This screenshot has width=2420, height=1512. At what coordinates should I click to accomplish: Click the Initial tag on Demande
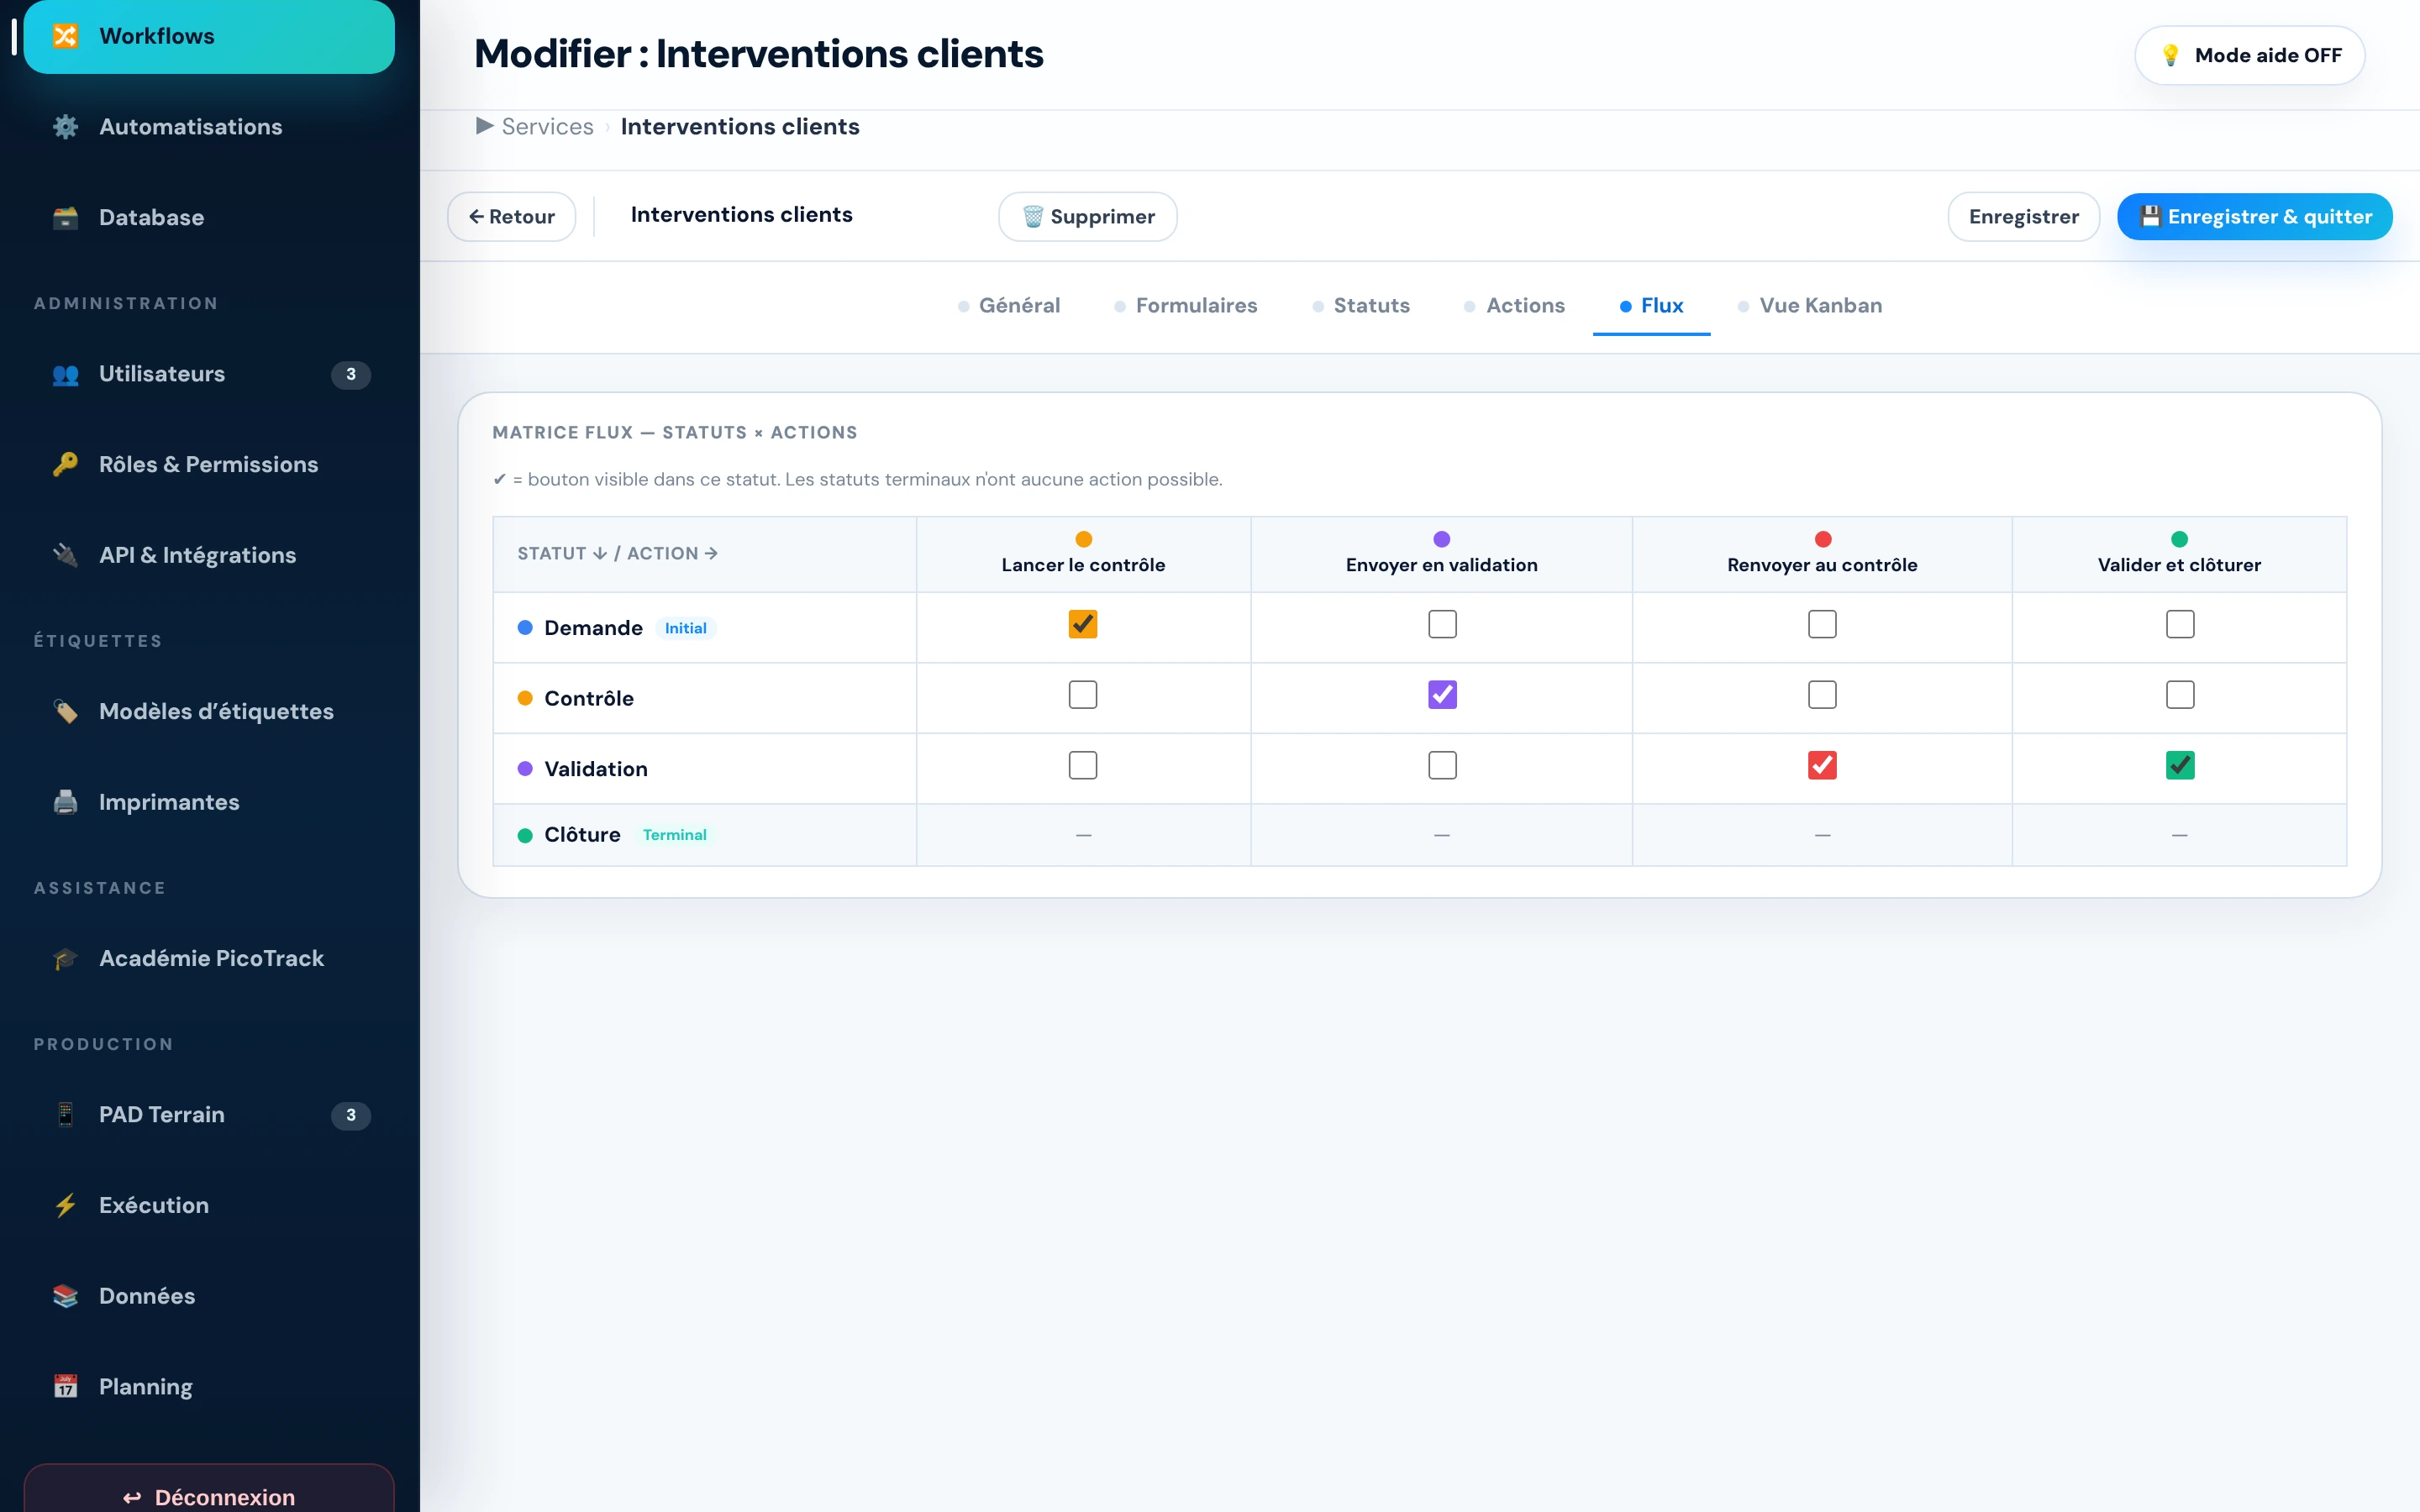[x=686, y=629]
